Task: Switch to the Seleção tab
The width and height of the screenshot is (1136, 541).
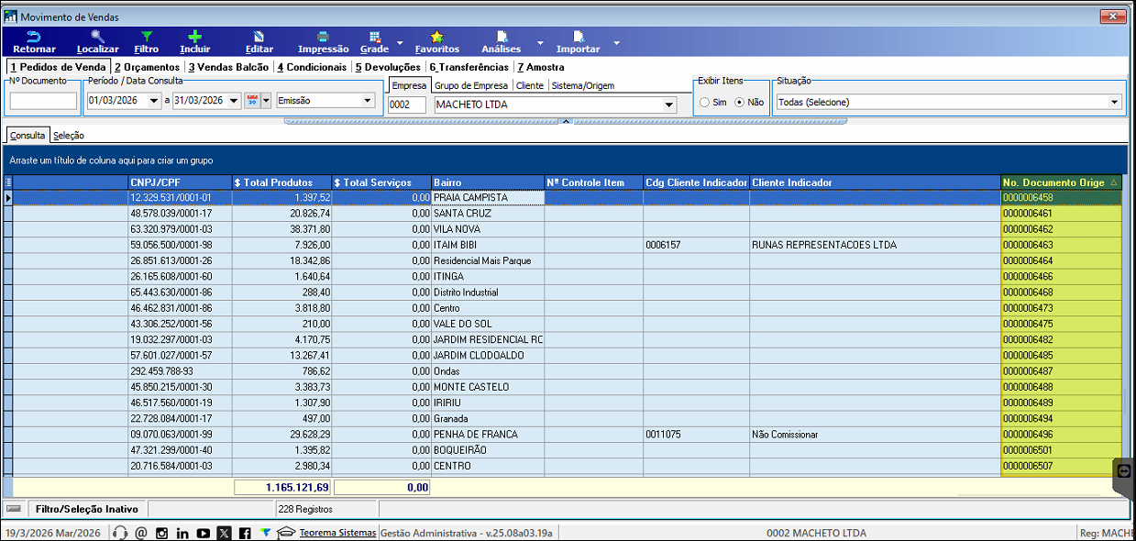Action: (69, 136)
